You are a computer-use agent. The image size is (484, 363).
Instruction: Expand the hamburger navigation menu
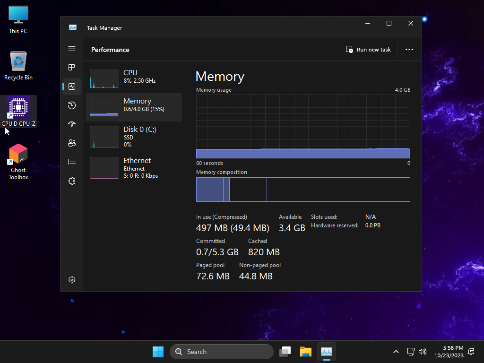tap(72, 49)
